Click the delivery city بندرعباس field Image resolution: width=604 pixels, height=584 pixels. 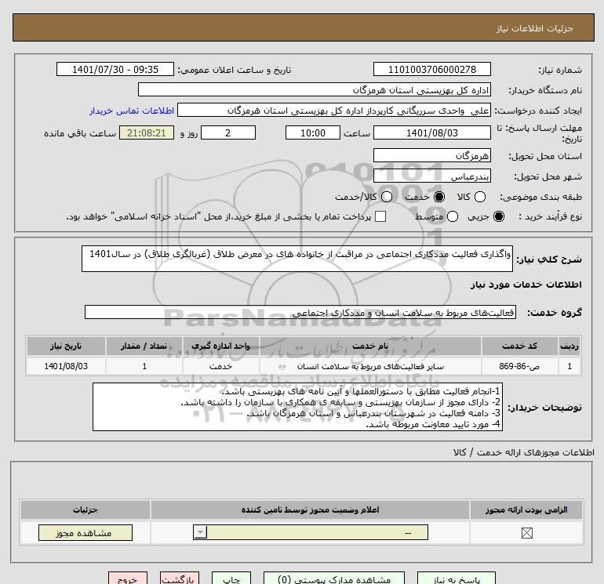point(431,176)
